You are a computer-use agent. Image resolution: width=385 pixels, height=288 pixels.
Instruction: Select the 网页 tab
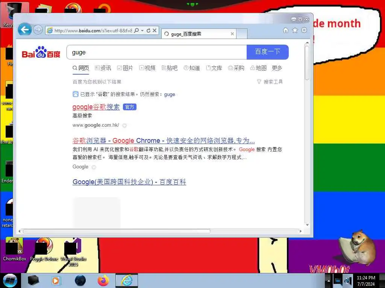tap(81, 68)
